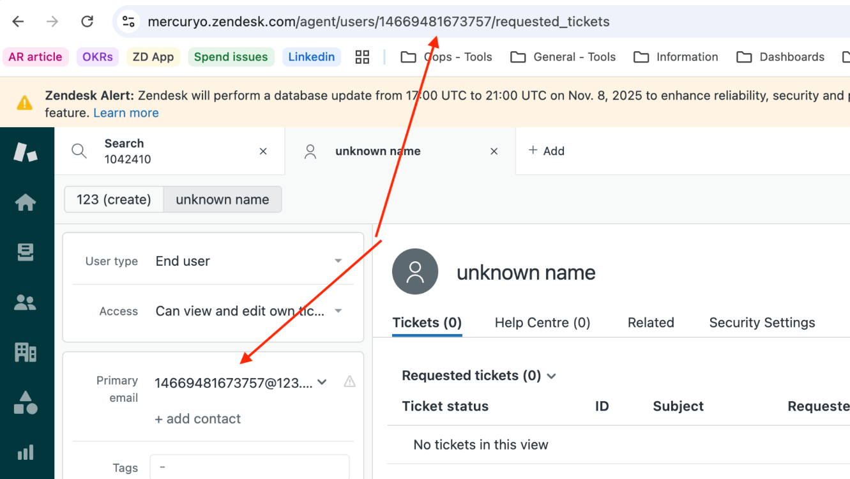Open the Customers icon in sidebar
The image size is (850, 479).
(x=26, y=303)
